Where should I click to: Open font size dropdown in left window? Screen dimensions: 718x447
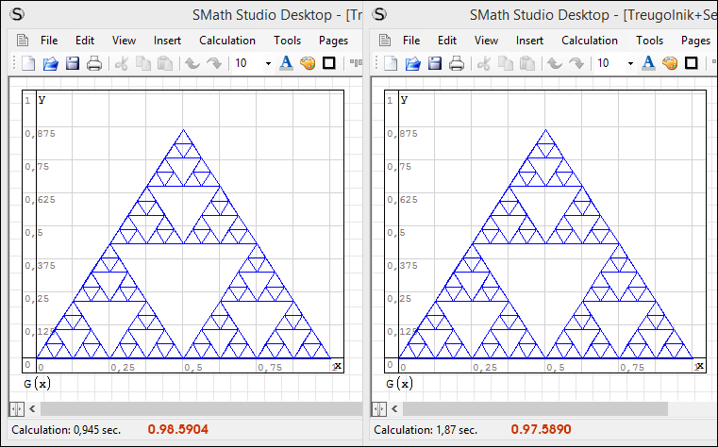click(x=268, y=63)
